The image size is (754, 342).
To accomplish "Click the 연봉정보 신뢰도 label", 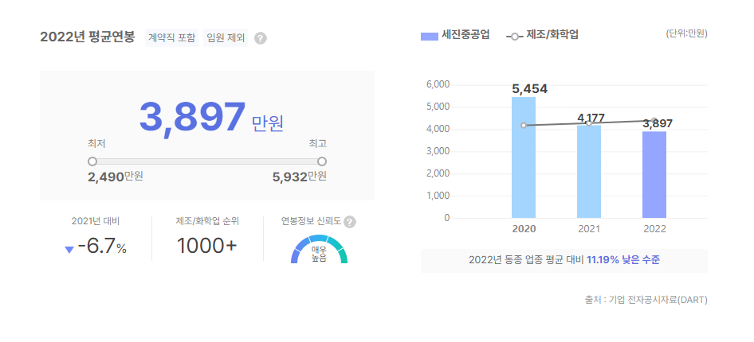I will pos(311,221).
